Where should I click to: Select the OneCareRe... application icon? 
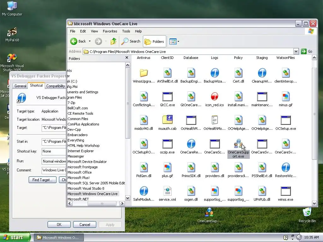[191, 144]
